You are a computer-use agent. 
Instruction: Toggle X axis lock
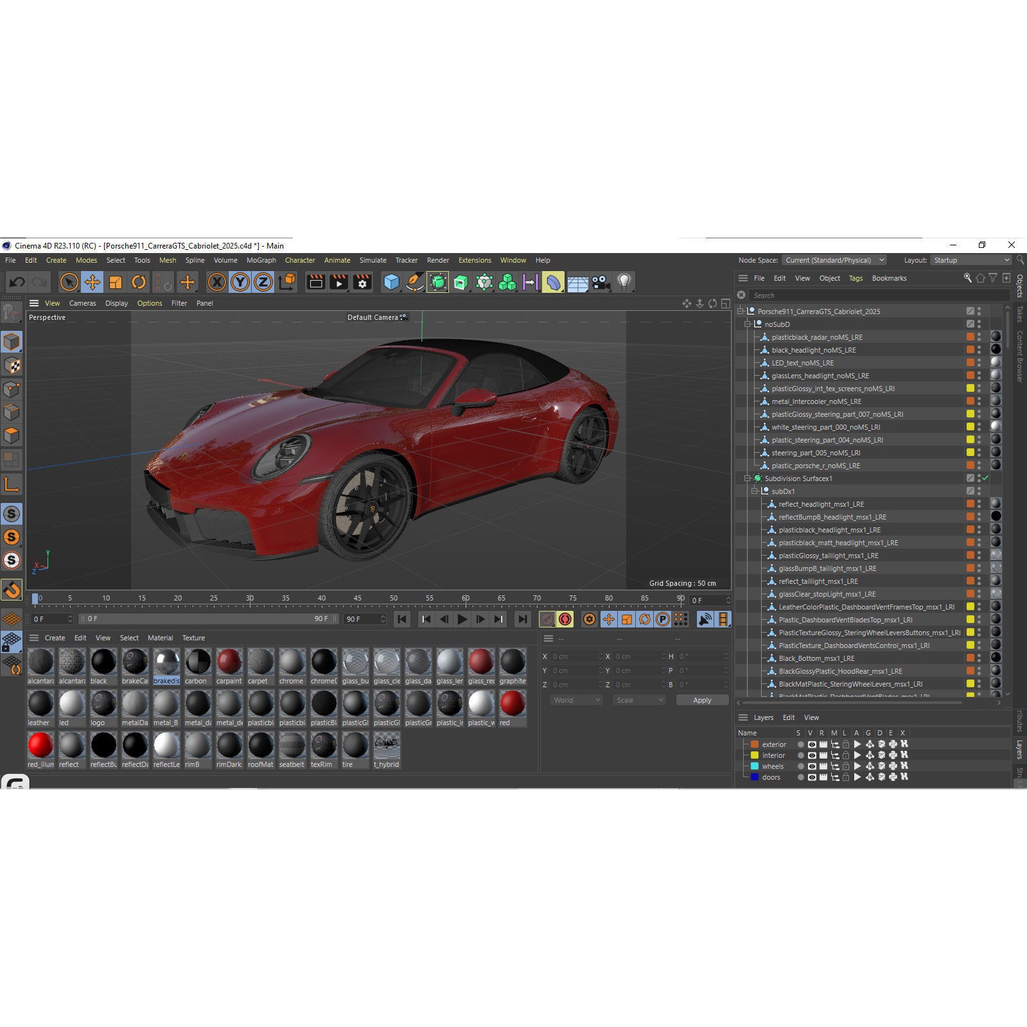pos(217,282)
